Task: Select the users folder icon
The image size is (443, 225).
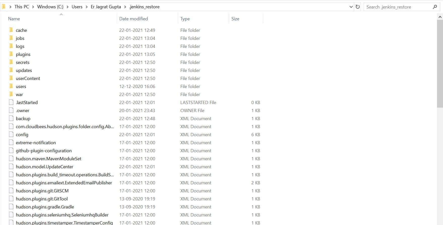Action: (x=11, y=86)
